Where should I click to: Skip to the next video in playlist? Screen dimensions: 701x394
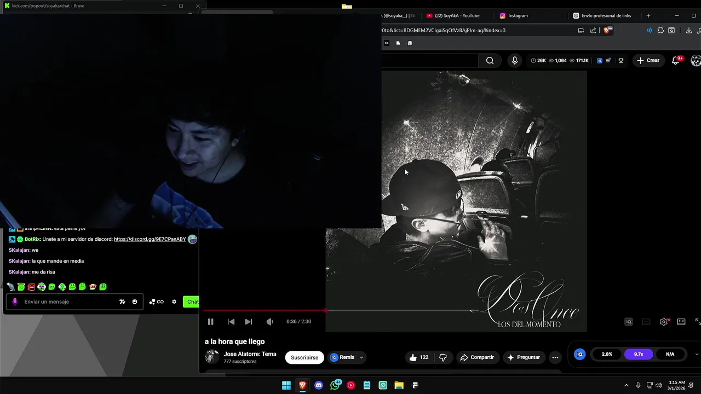pyautogui.click(x=249, y=322)
